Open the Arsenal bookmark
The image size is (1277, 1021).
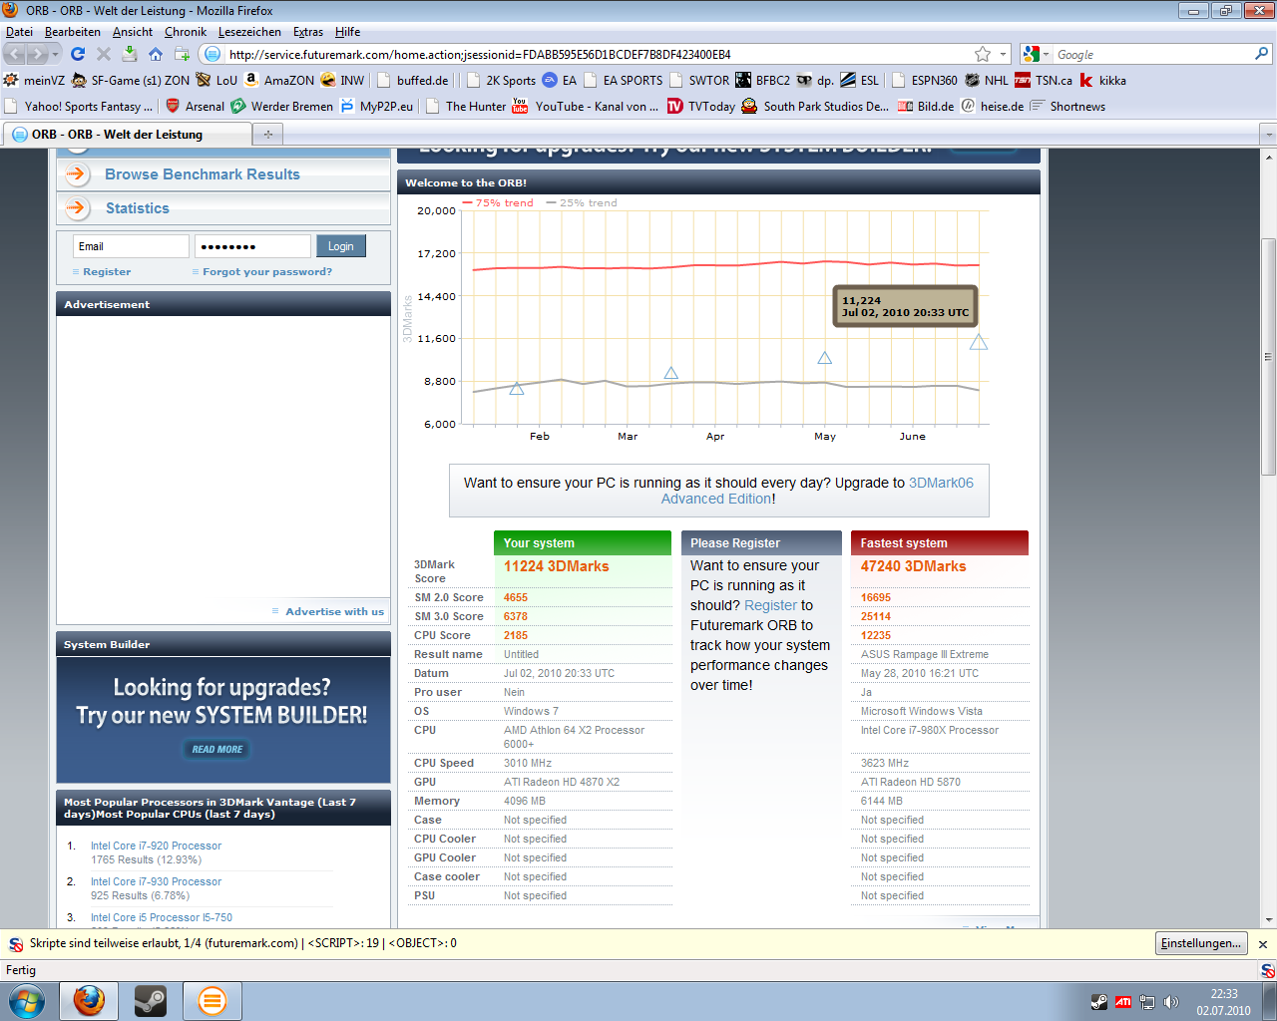[x=195, y=106]
